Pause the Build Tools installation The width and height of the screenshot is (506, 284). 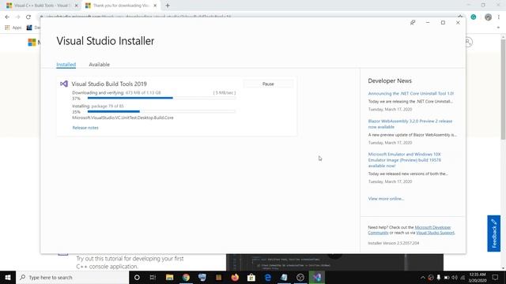click(268, 84)
